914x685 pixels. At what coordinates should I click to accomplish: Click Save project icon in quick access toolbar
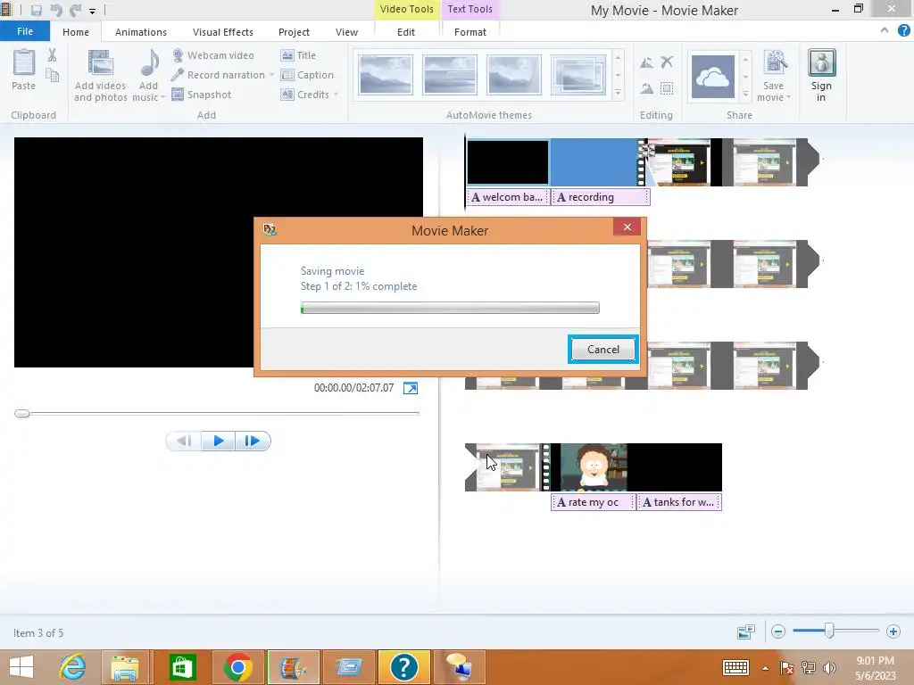pos(36,10)
